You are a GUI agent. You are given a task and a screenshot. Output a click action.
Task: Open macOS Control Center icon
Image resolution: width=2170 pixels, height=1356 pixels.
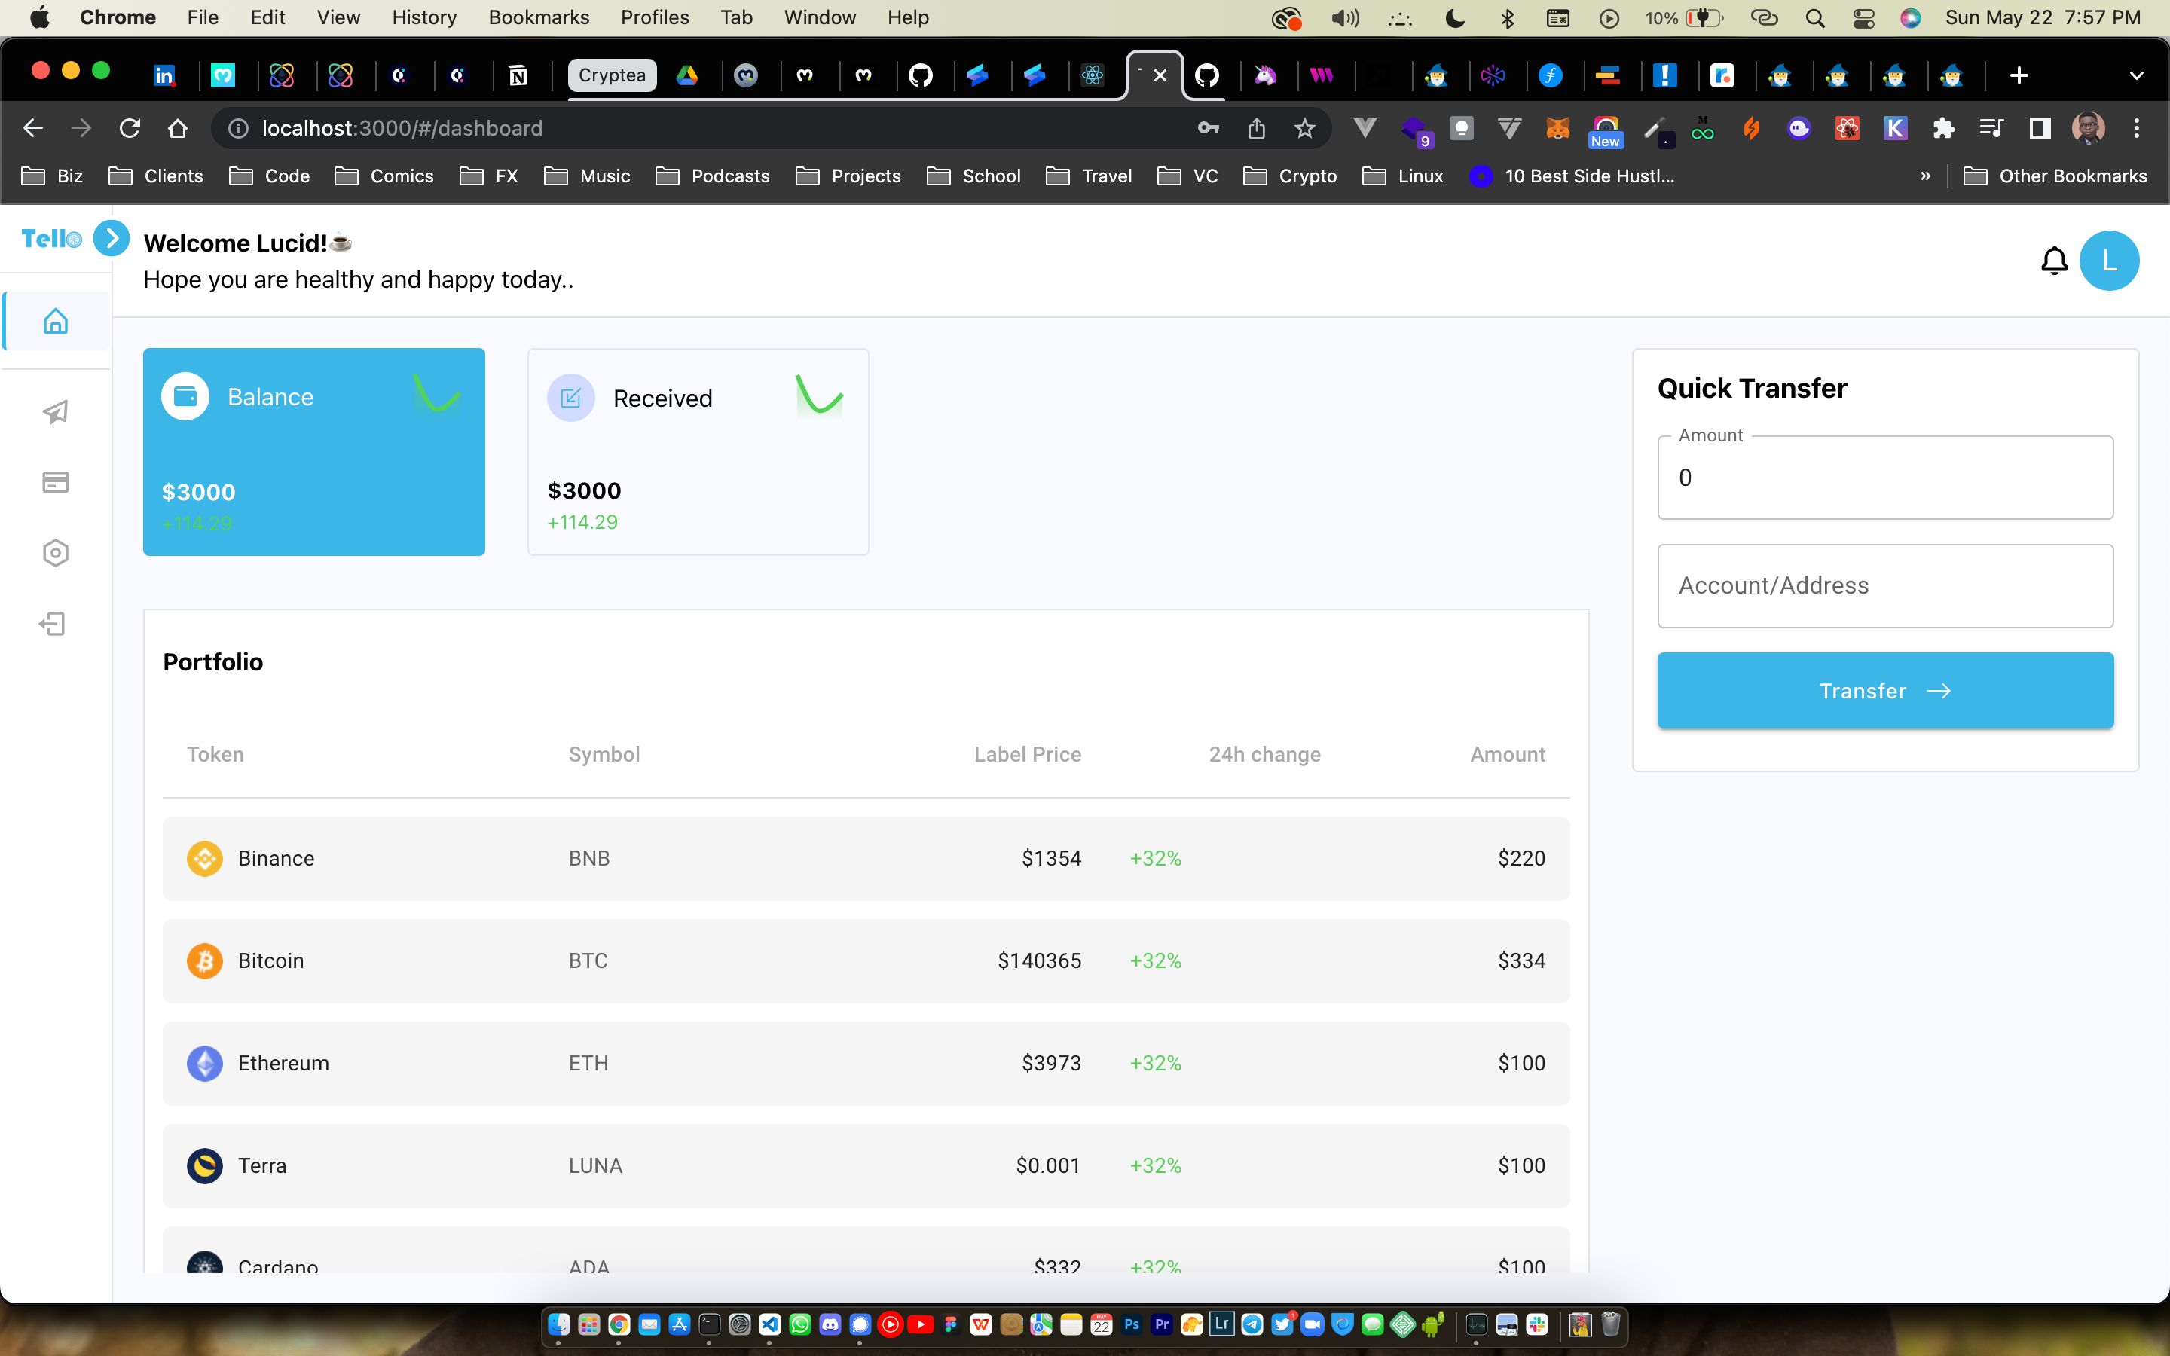(x=1863, y=18)
